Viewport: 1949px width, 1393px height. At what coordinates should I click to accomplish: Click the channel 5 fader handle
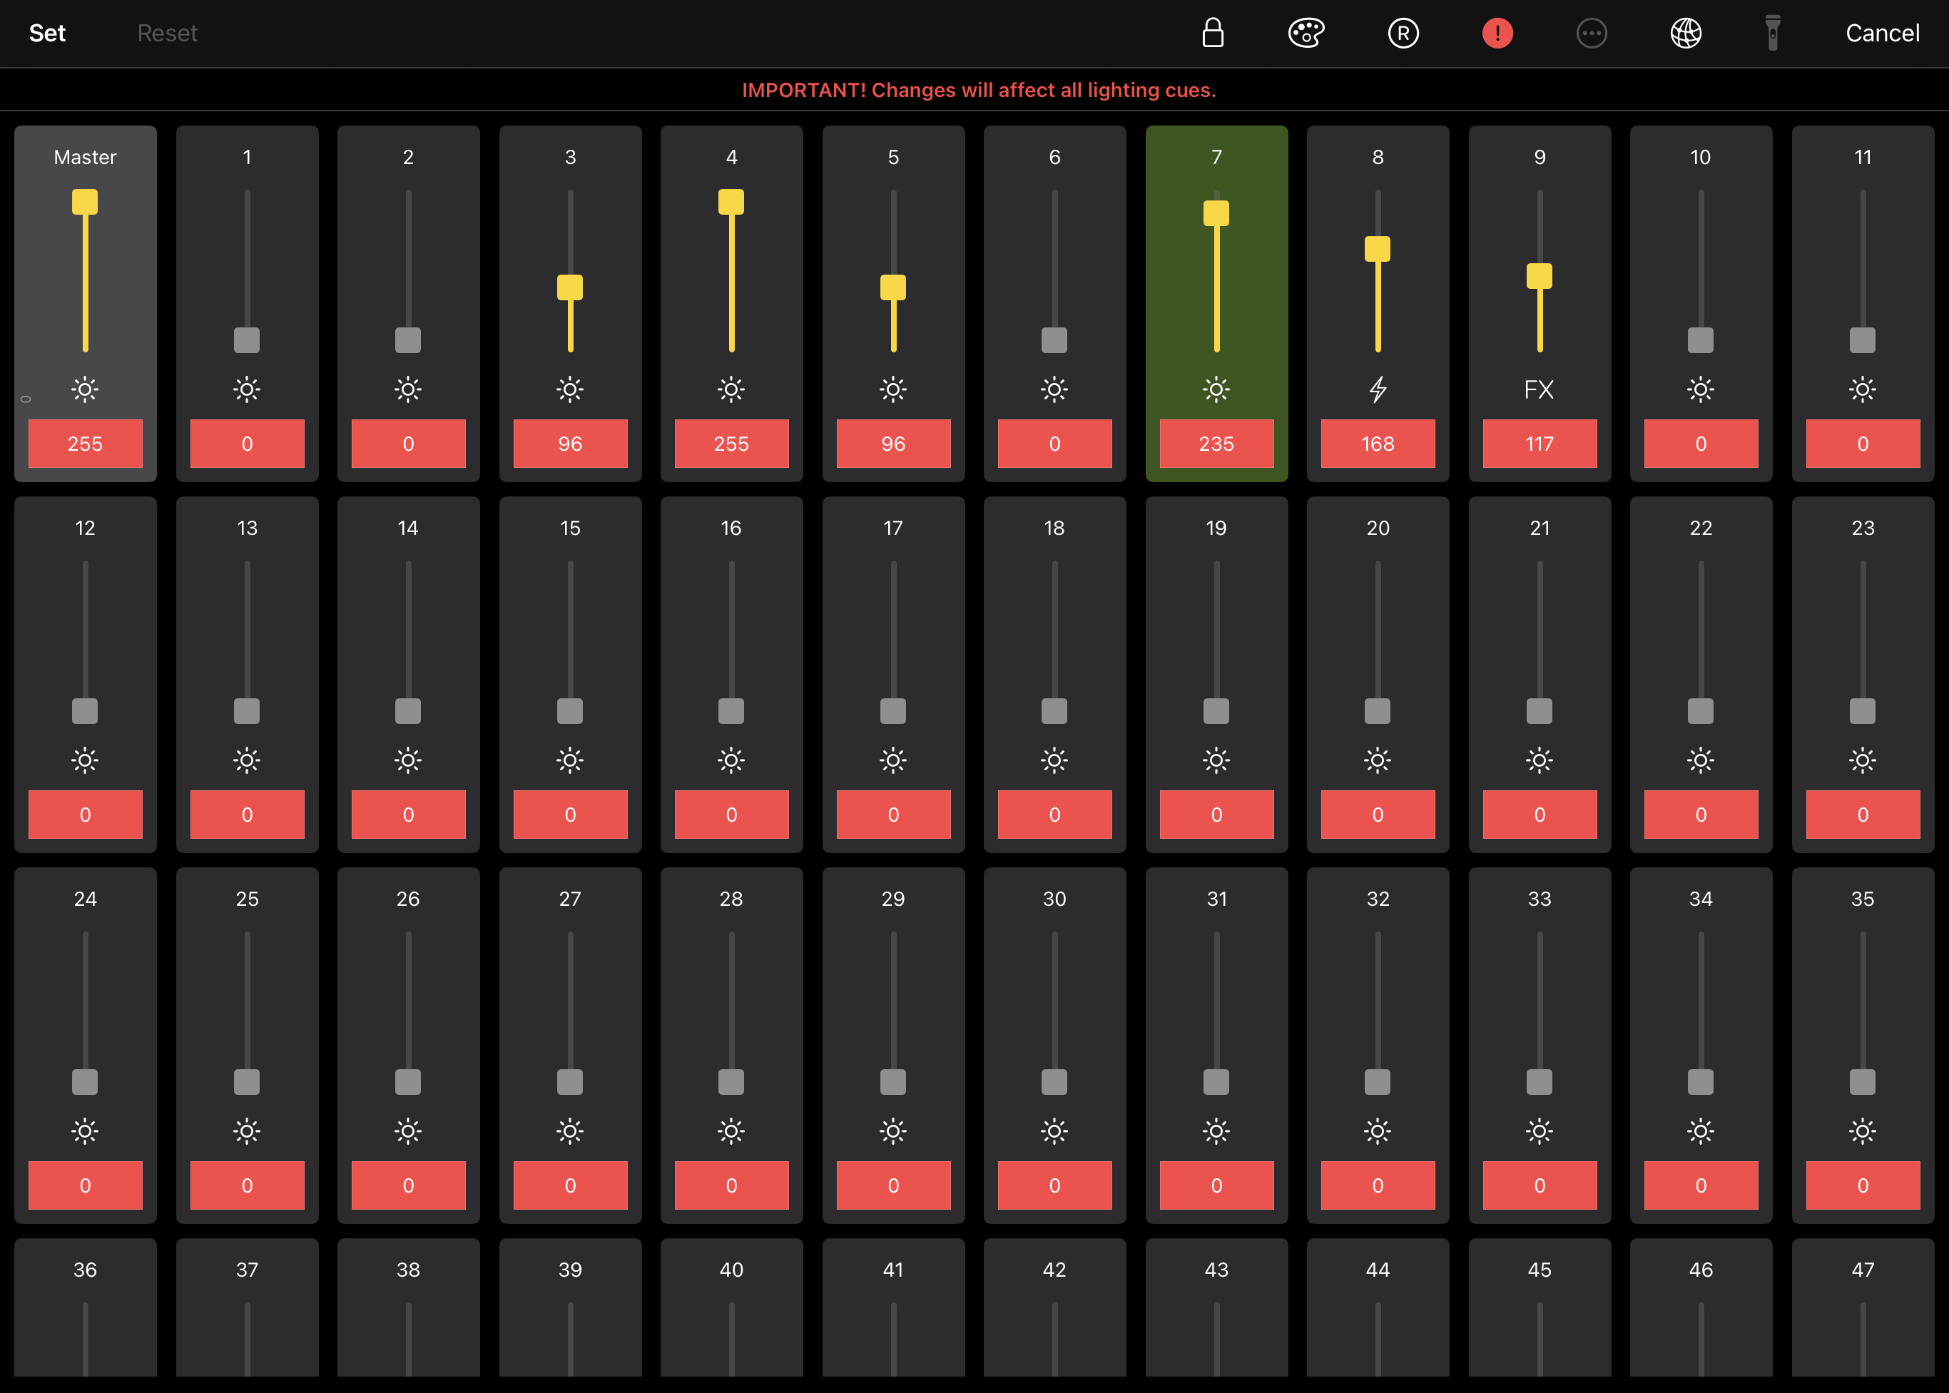tap(893, 287)
